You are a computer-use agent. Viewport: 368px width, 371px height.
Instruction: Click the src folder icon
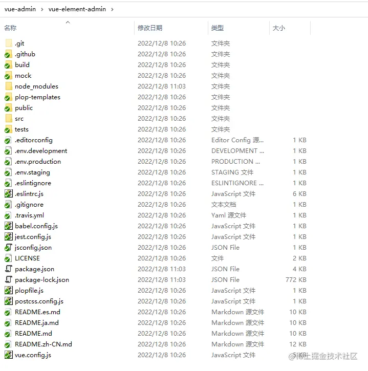(9, 119)
